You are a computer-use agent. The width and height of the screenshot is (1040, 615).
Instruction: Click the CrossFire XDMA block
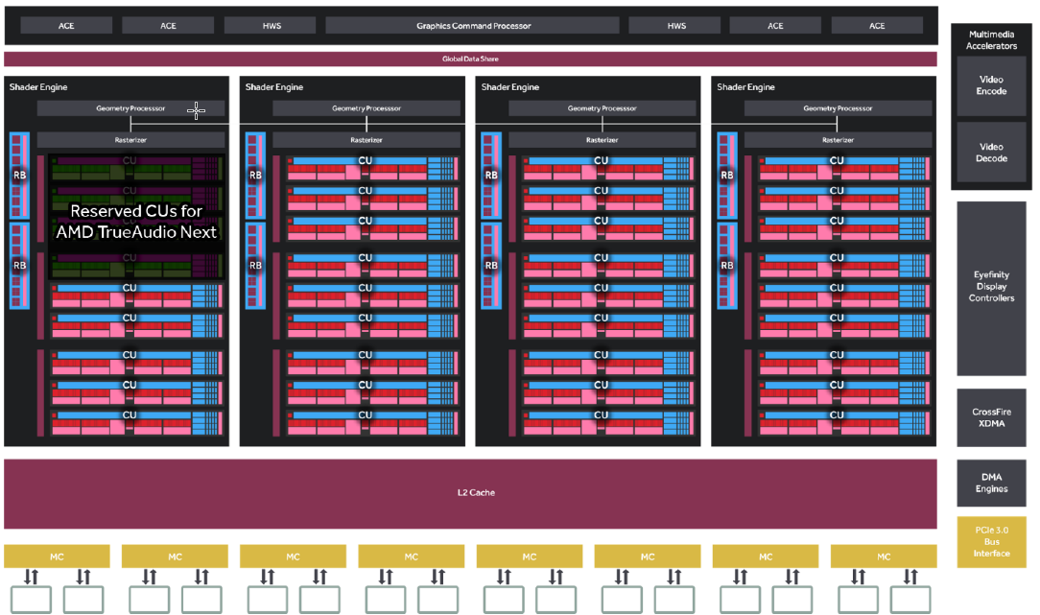991,417
